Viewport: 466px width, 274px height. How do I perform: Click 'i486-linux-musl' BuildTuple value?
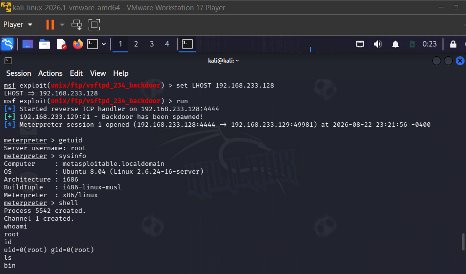coord(92,187)
